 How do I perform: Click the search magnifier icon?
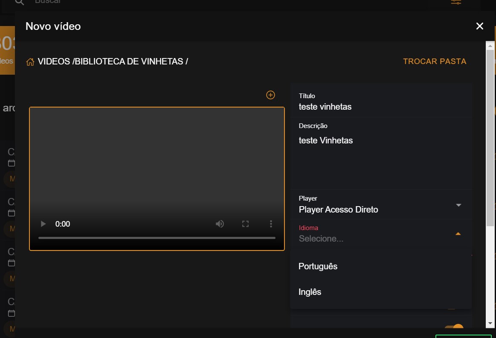coord(20,2)
